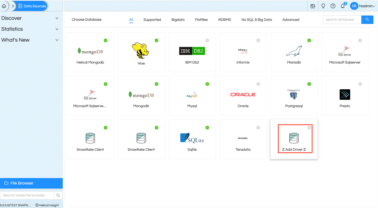Open the help question mark icon
Image resolution: width=378 pixels, height=208 pixels.
click(333, 6)
